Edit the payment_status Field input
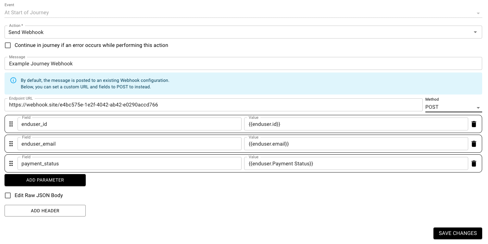 [130, 163]
